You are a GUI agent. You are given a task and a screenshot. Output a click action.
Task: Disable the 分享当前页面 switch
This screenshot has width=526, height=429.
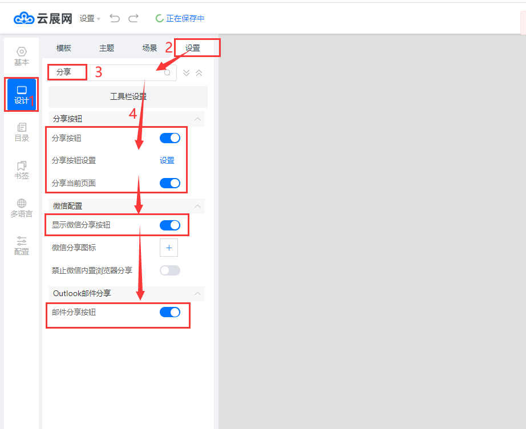(170, 183)
